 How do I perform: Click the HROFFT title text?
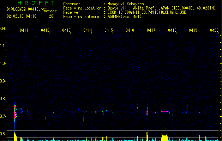coord(36,3)
